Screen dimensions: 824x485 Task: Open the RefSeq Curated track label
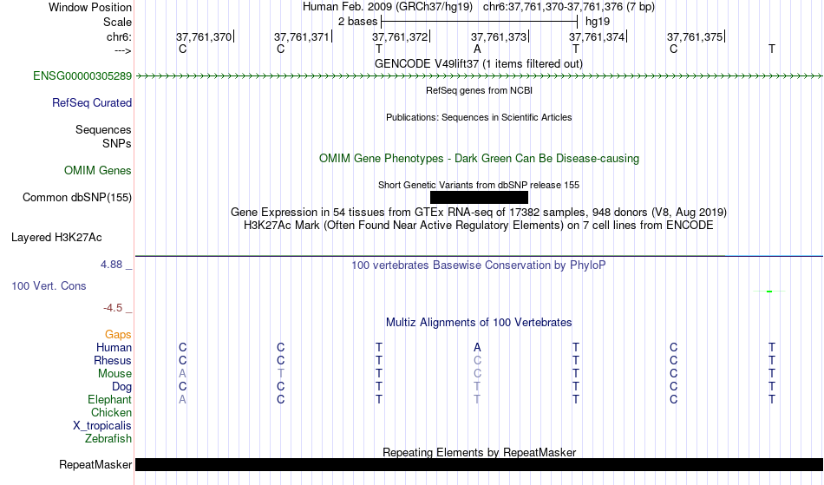92,103
